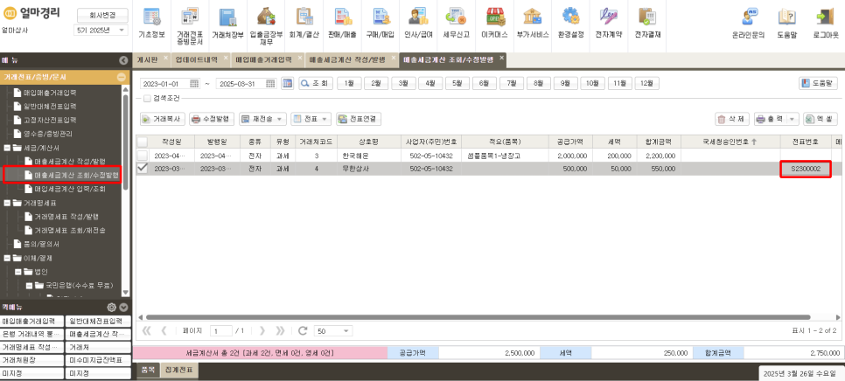Open start date calendar picker icon
845x381 pixels.
click(195, 83)
